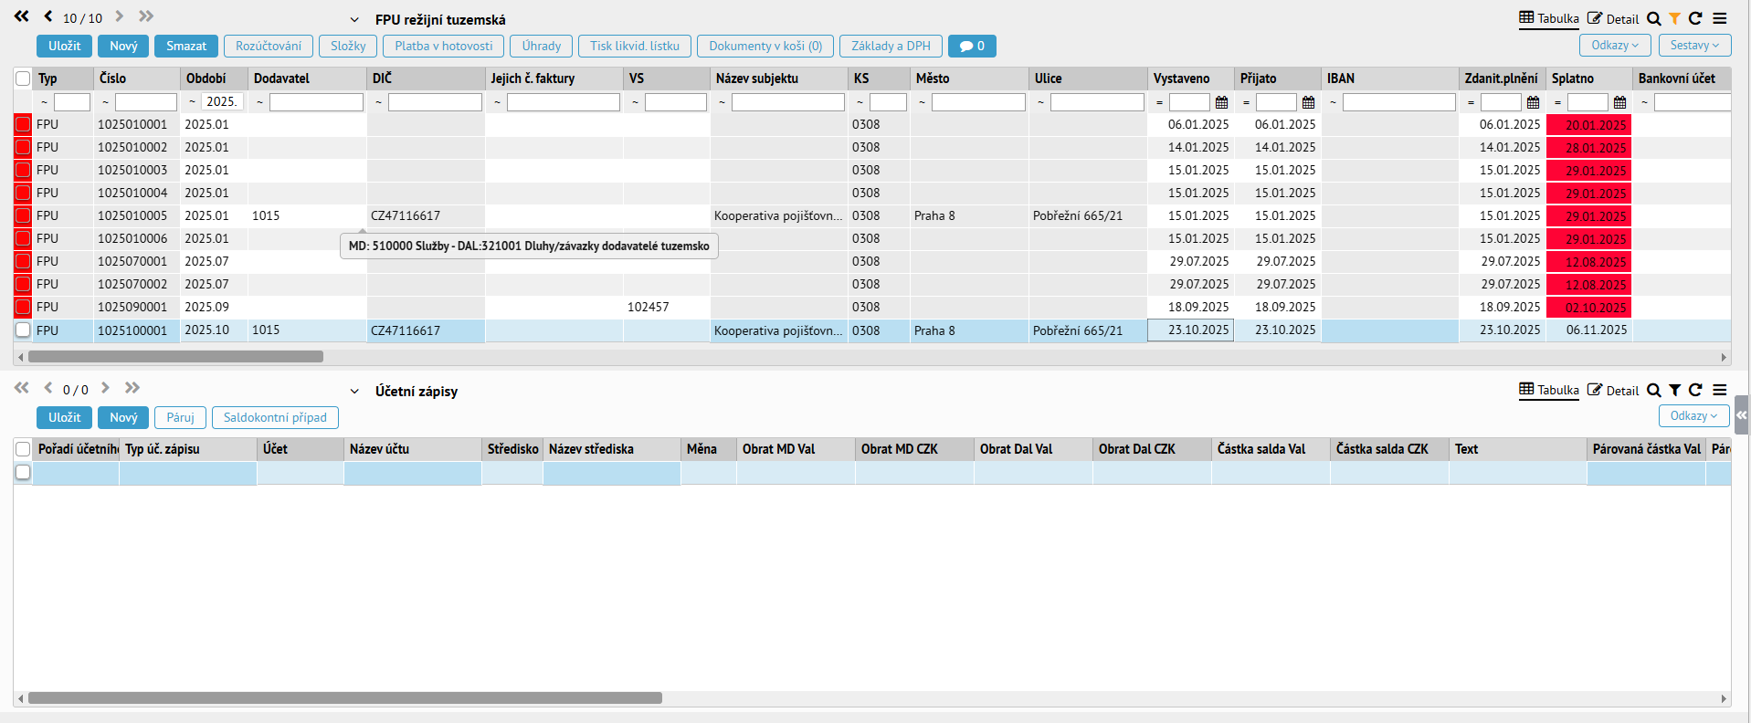Viewport: 1751px width, 723px height.
Task: Switch to Detail view in the top panel
Action: coord(1613,18)
